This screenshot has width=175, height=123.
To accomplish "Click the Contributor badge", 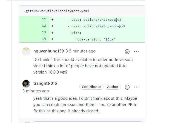I will click(x=91, y=87).
